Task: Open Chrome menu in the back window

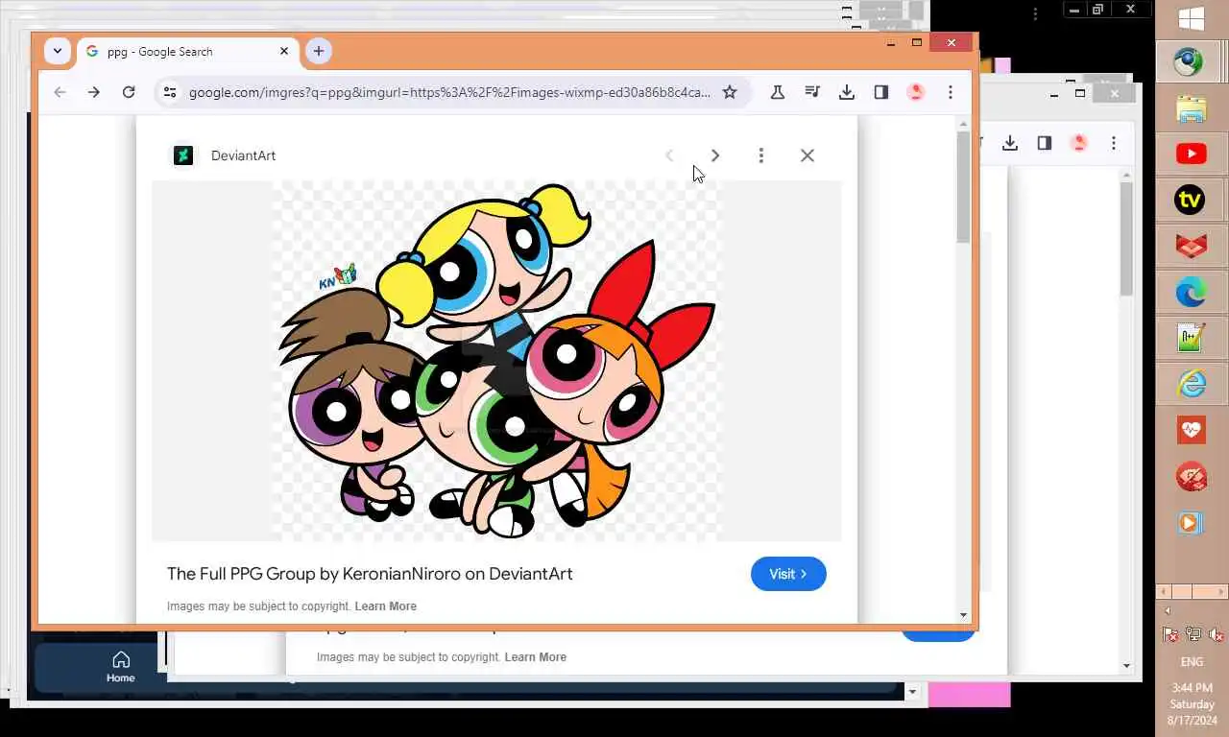Action: pos(1113,143)
